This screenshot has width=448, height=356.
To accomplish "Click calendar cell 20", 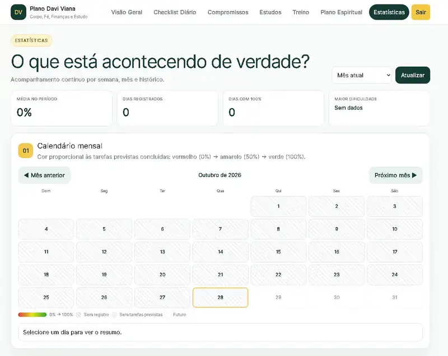I will [x=162, y=275].
